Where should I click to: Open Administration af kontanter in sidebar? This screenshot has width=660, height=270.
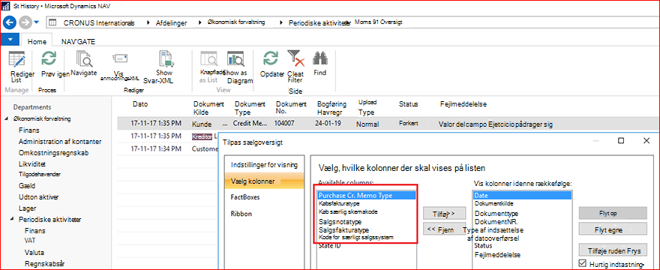[x=60, y=142]
